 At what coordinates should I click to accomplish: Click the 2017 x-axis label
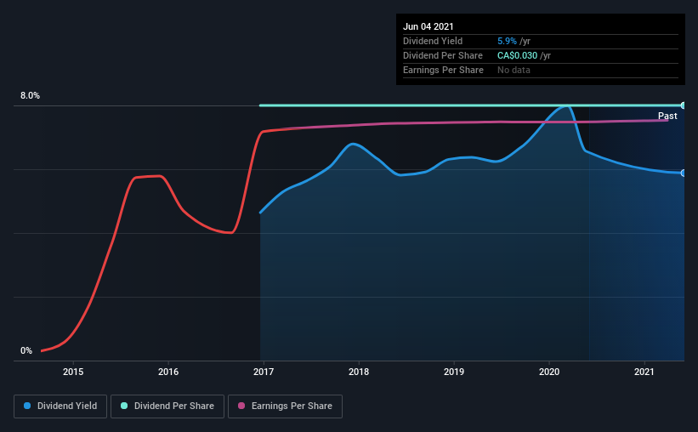264,372
